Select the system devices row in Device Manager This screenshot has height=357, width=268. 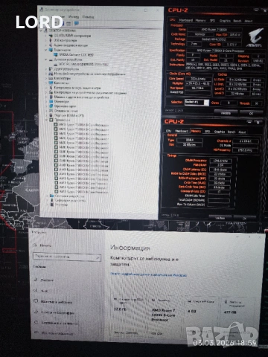69,196
